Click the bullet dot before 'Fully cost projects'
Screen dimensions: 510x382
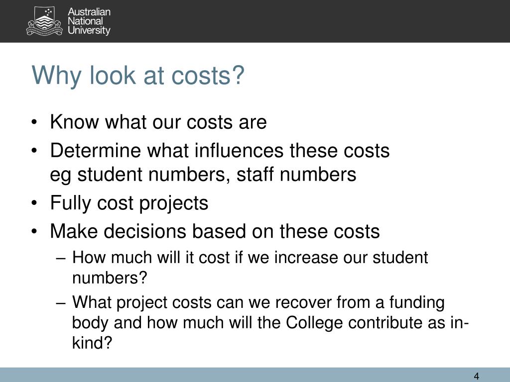pyautogui.click(x=34, y=203)
